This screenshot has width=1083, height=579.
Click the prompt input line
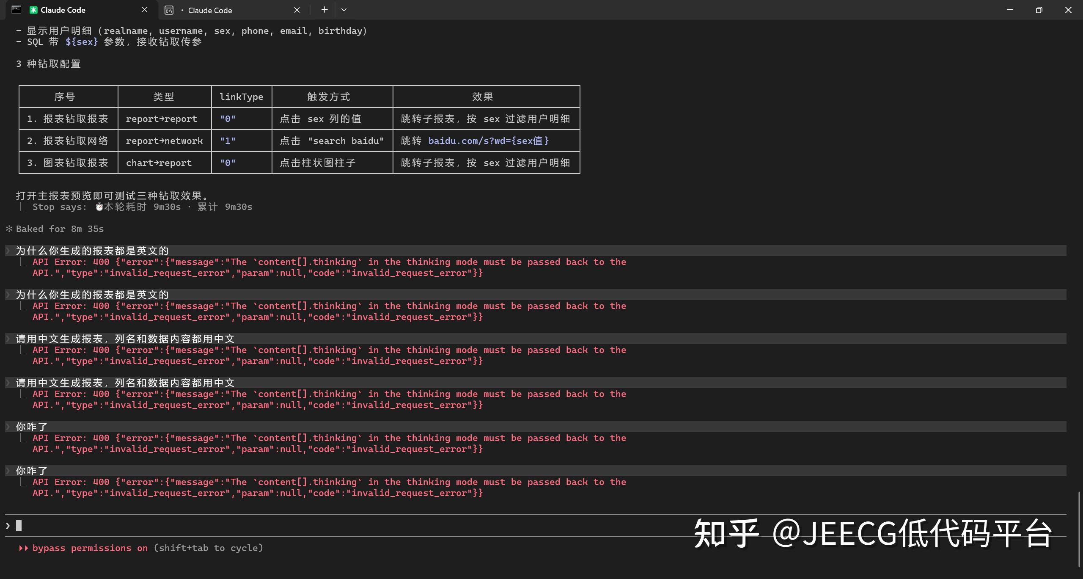pyautogui.click(x=536, y=526)
